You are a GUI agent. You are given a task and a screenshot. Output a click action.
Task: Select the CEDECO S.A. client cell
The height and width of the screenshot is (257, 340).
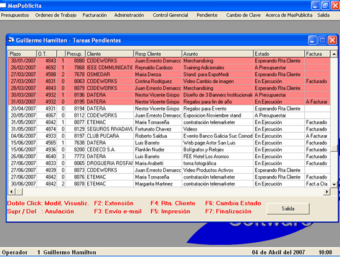[x=109, y=150]
